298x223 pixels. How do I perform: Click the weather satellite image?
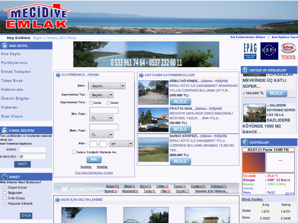click(254, 162)
